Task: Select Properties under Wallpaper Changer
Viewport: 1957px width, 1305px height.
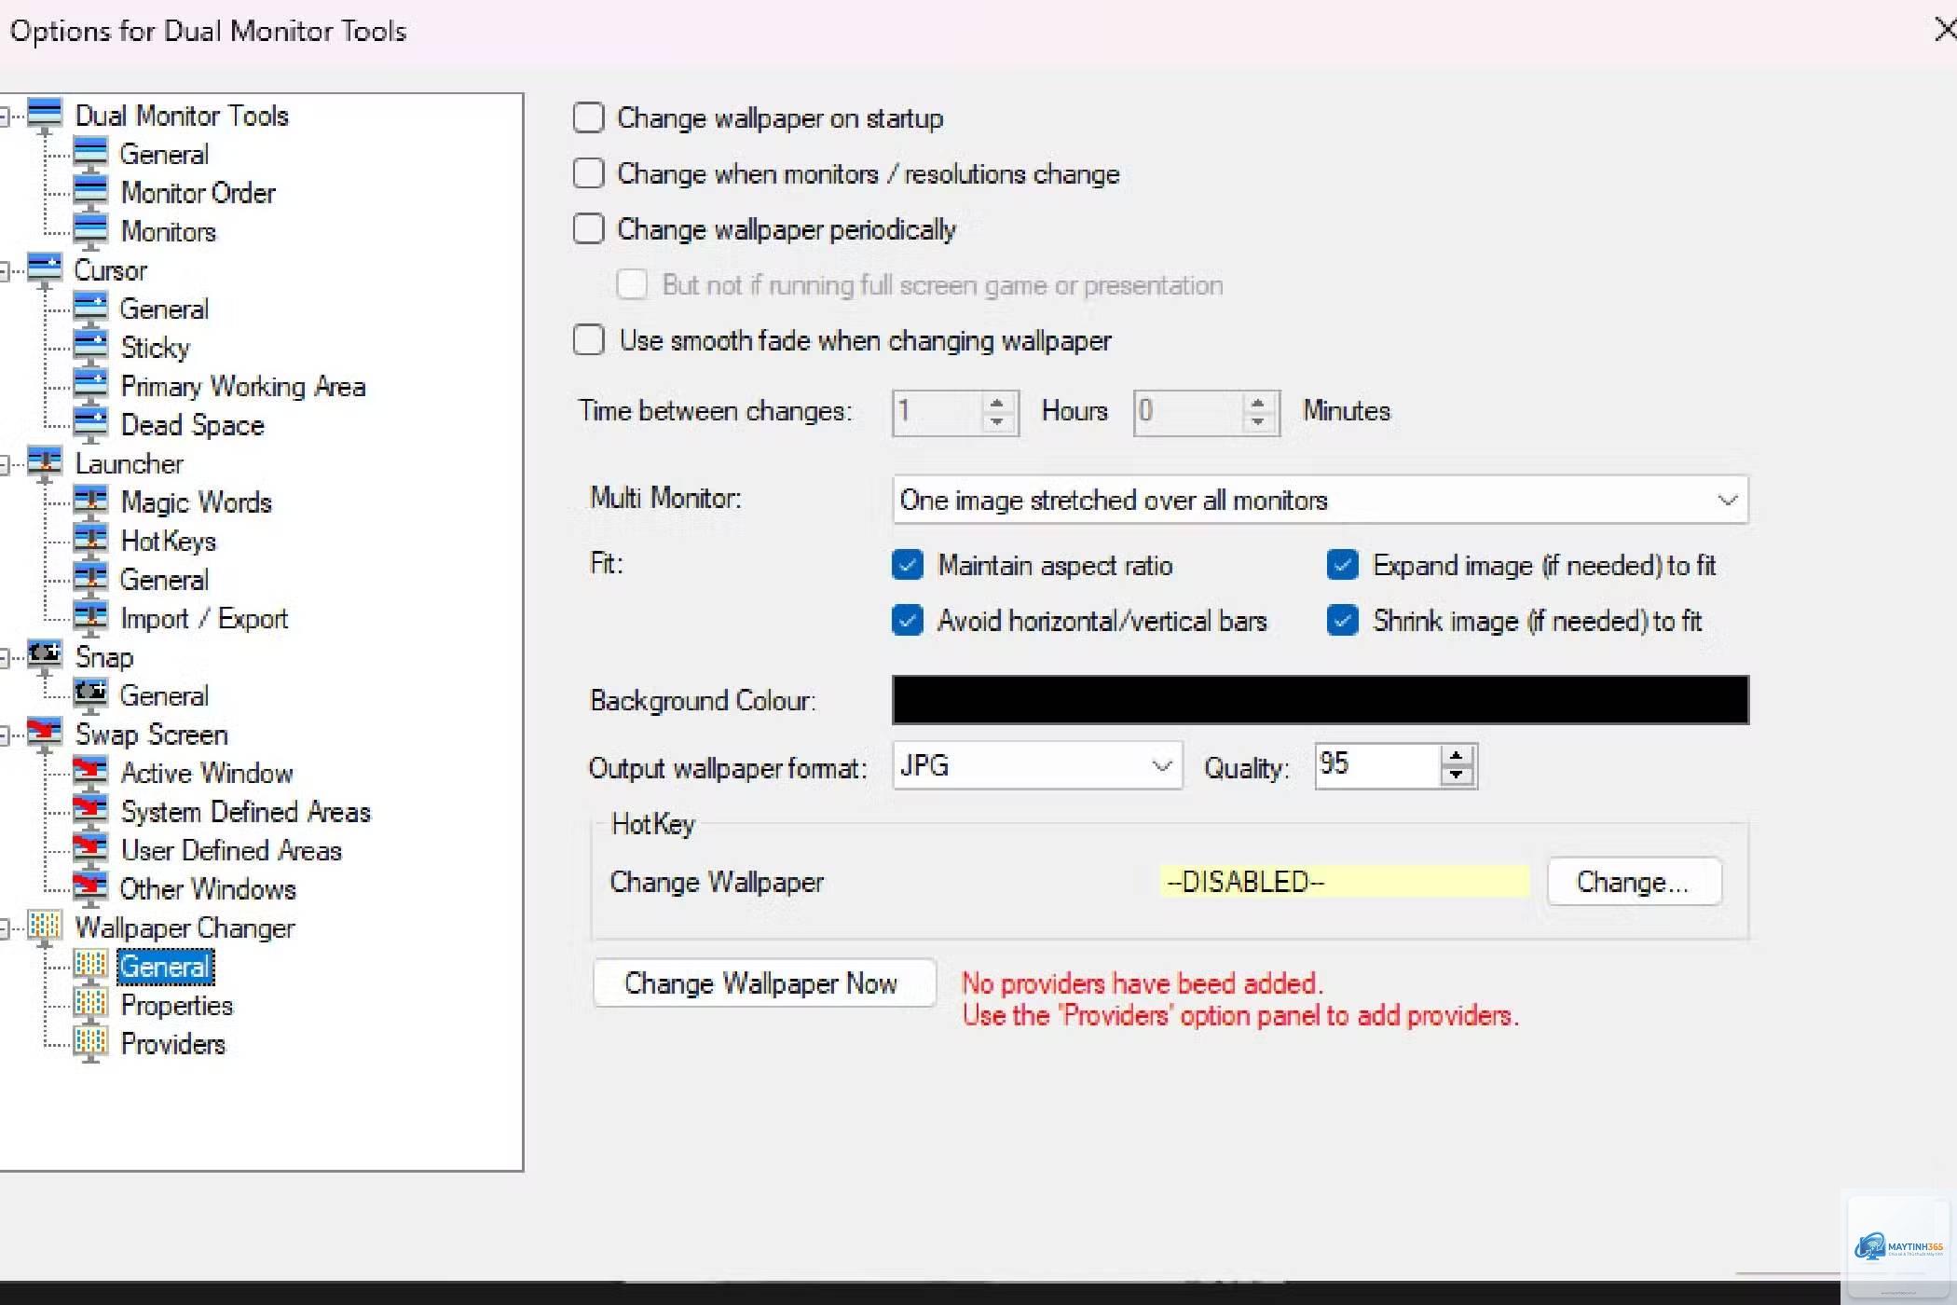Action: [x=177, y=1005]
